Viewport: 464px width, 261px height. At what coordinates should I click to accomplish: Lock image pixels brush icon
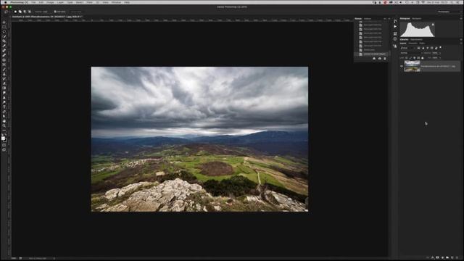click(x=410, y=58)
